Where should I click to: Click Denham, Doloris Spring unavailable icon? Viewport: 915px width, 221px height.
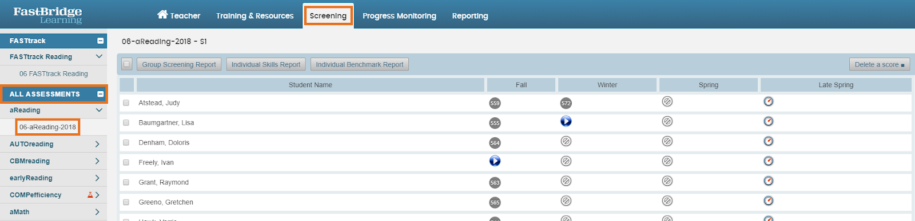pos(667,141)
